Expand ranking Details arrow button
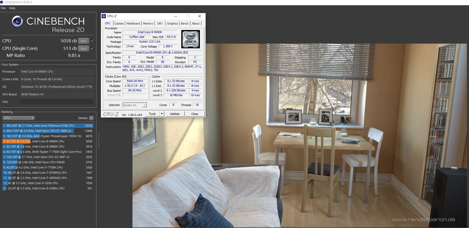Image resolution: width=469 pixels, height=228 pixels. (x=91, y=118)
